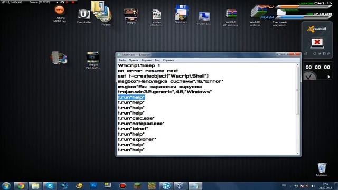Screen dimensions: 338x190
Task: Select the Executables desktop icon
Action: (x=84, y=16)
